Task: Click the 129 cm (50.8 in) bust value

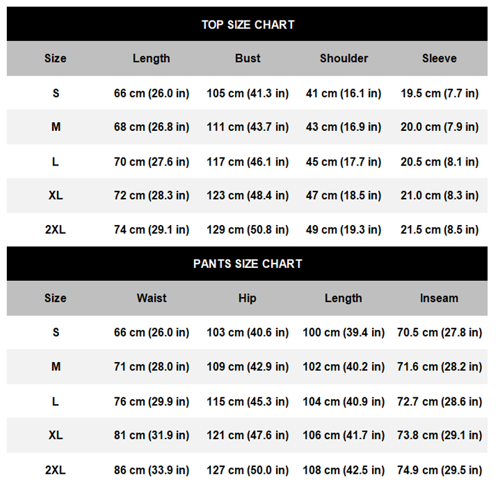Action: 247,229
